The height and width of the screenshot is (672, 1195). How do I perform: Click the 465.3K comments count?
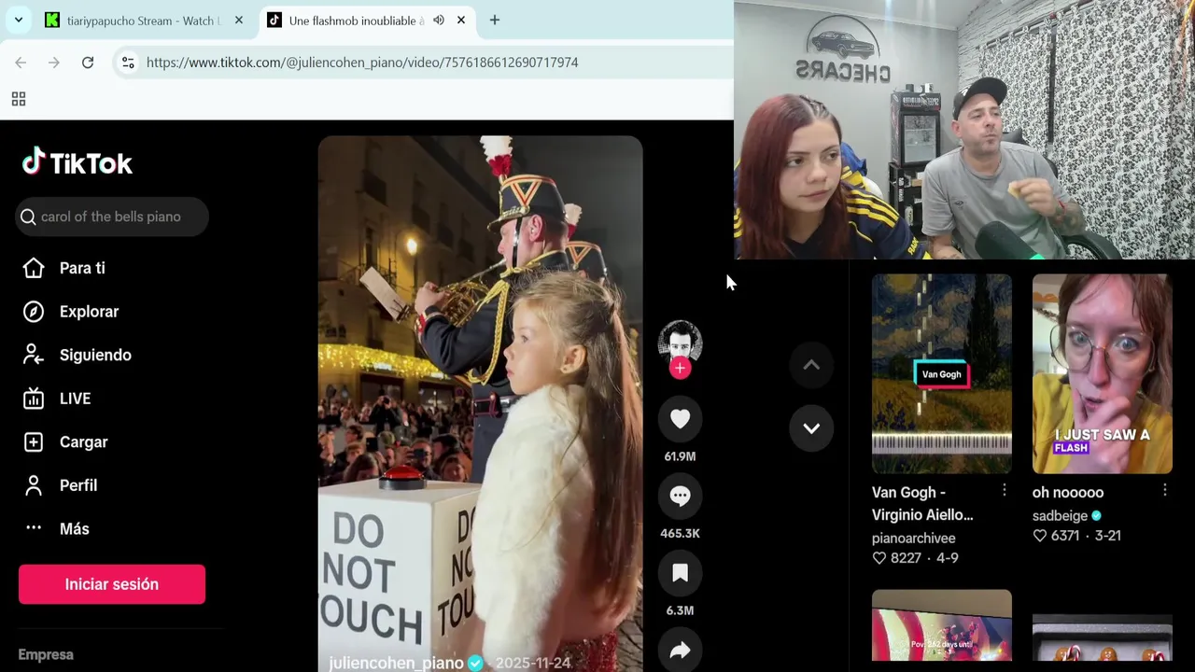[x=680, y=534]
